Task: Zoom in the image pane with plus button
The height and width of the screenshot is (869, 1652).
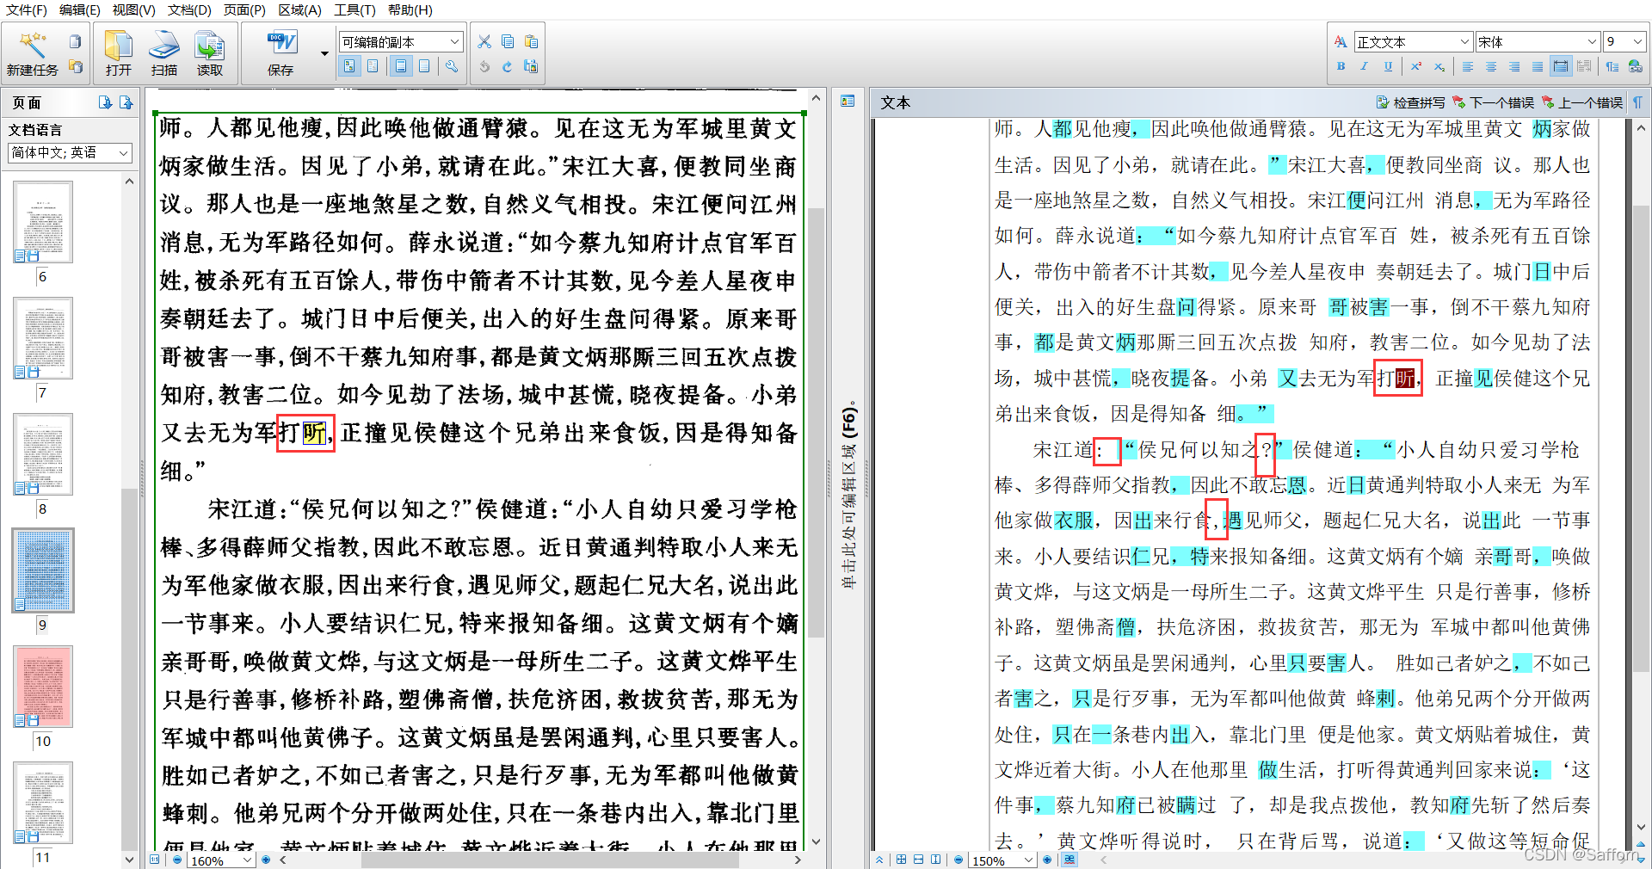Action: [266, 860]
